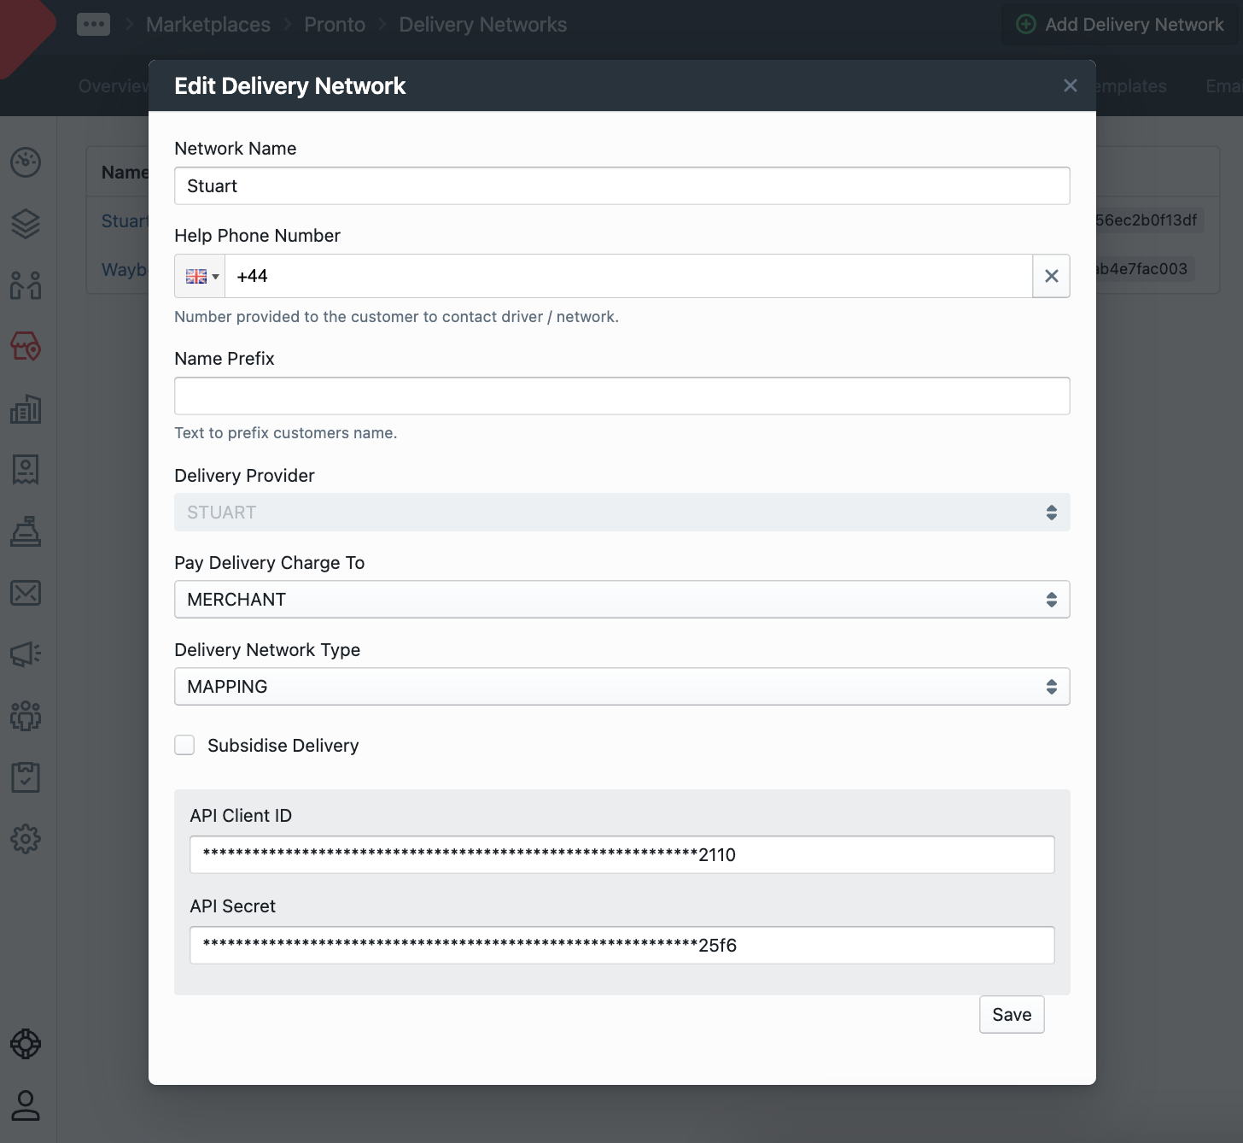Click the user profile icon at bottom

click(26, 1105)
